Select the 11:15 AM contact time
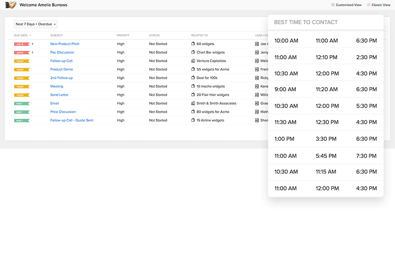 click(326, 172)
